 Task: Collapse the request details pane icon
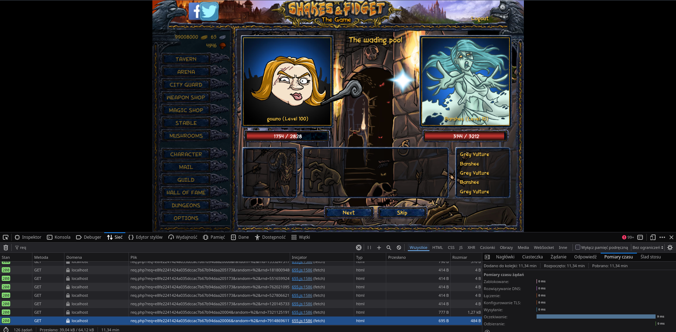click(487, 257)
